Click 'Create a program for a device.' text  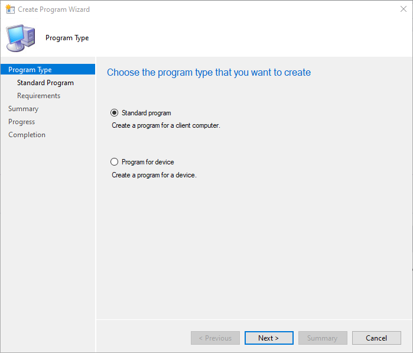coord(154,175)
